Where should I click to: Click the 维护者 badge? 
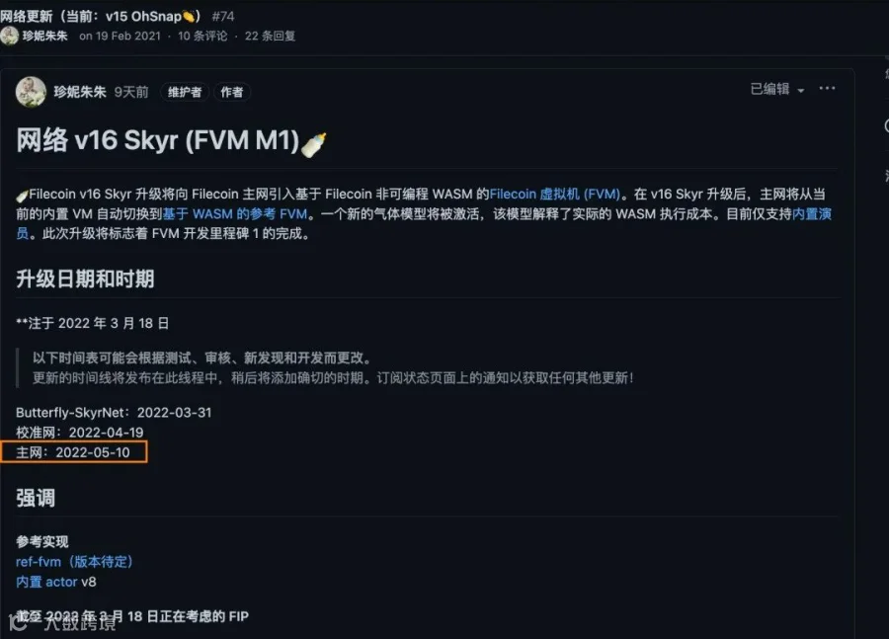click(x=185, y=92)
